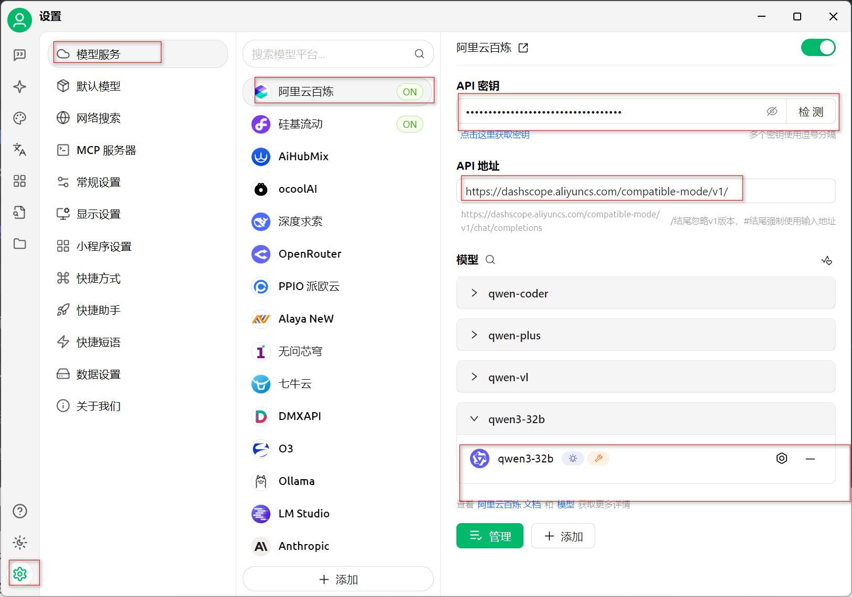This screenshot has width=852, height=597.
Task: Open the sparkle agents sidebar icon
Action: pyautogui.click(x=19, y=86)
